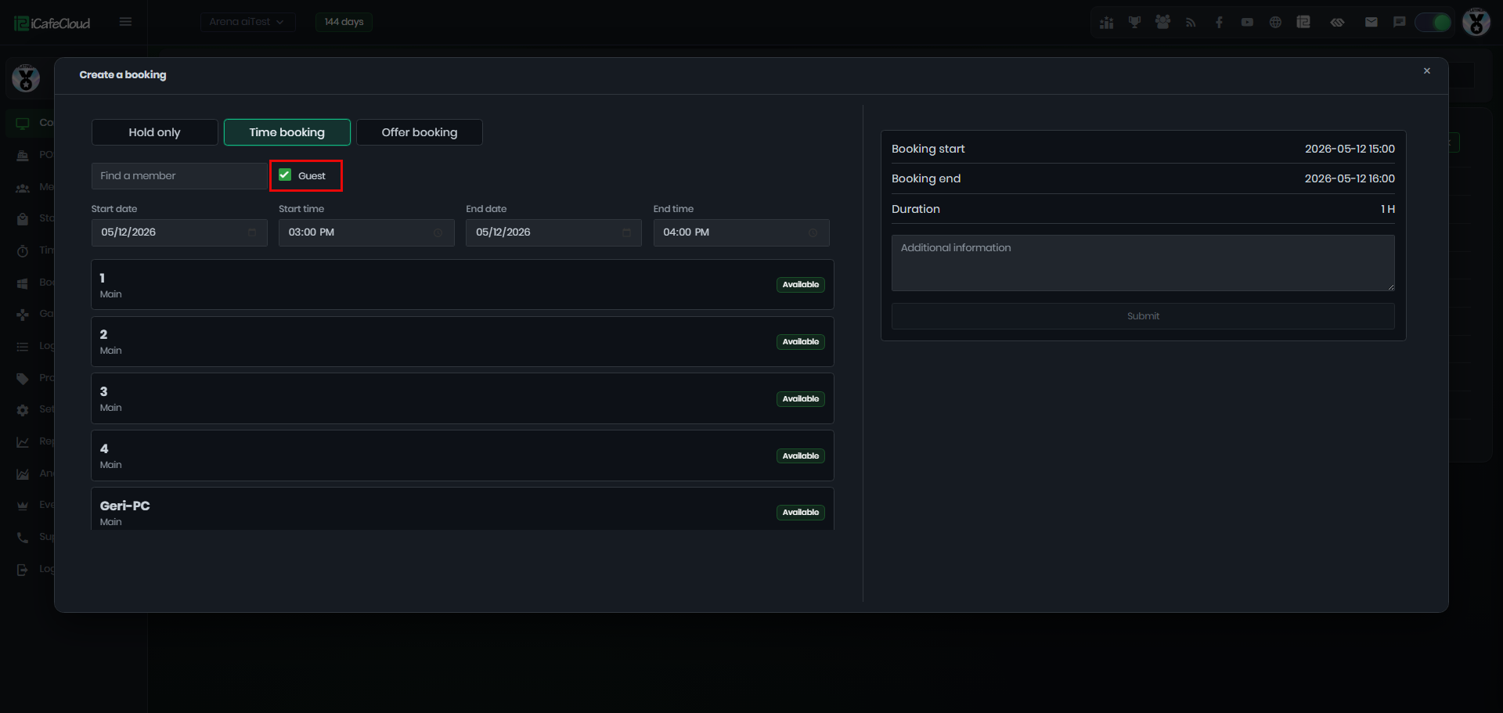Select computer 2 Main row
Image resolution: width=1503 pixels, height=713 pixels.
click(x=463, y=342)
